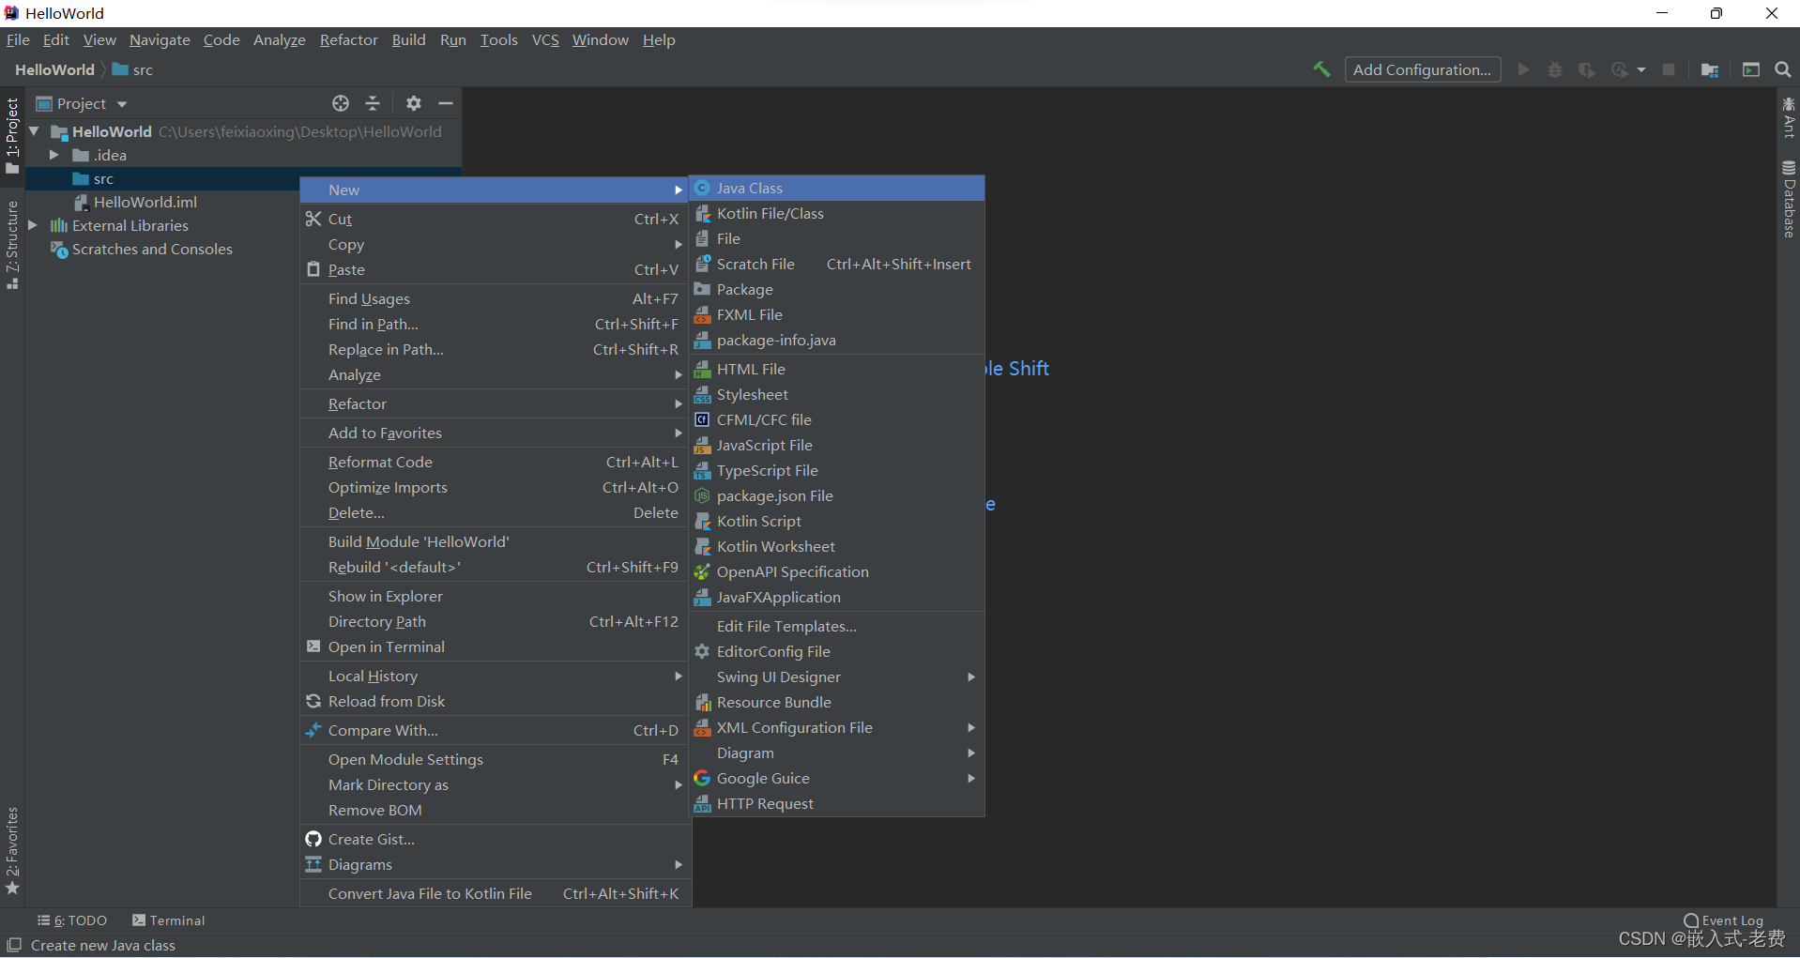
Task: Toggle tool window quick access icon bottom-left
Action: click(x=14, y=945)
